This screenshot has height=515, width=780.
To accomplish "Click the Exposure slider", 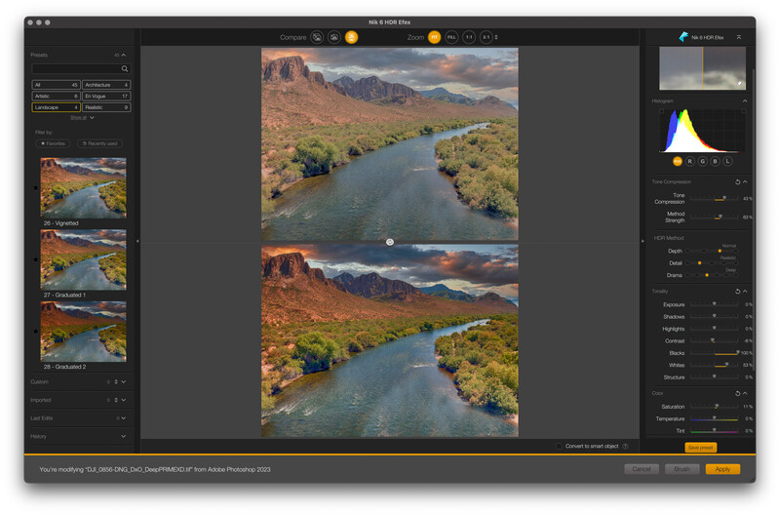I will (x=714, y=304).
